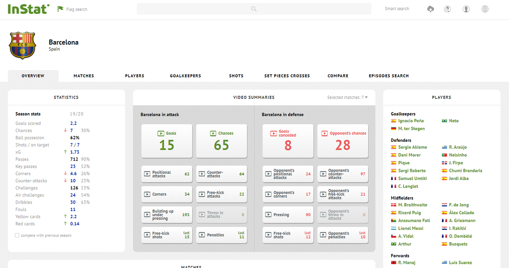Image resolution: width=509 pixels, height=268 pixels.
Task: Open player Ansumane Fati
Action: (x=414, y=221)
